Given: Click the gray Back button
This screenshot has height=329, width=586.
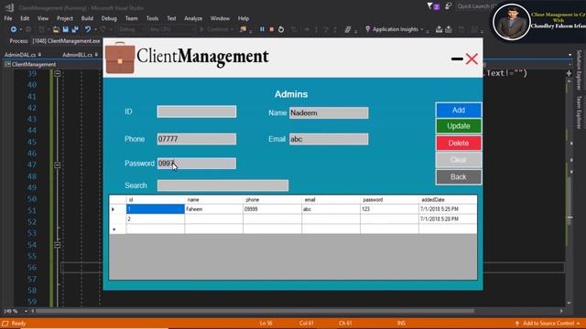Looking at the screenshot, I should (x=459, y=176).
